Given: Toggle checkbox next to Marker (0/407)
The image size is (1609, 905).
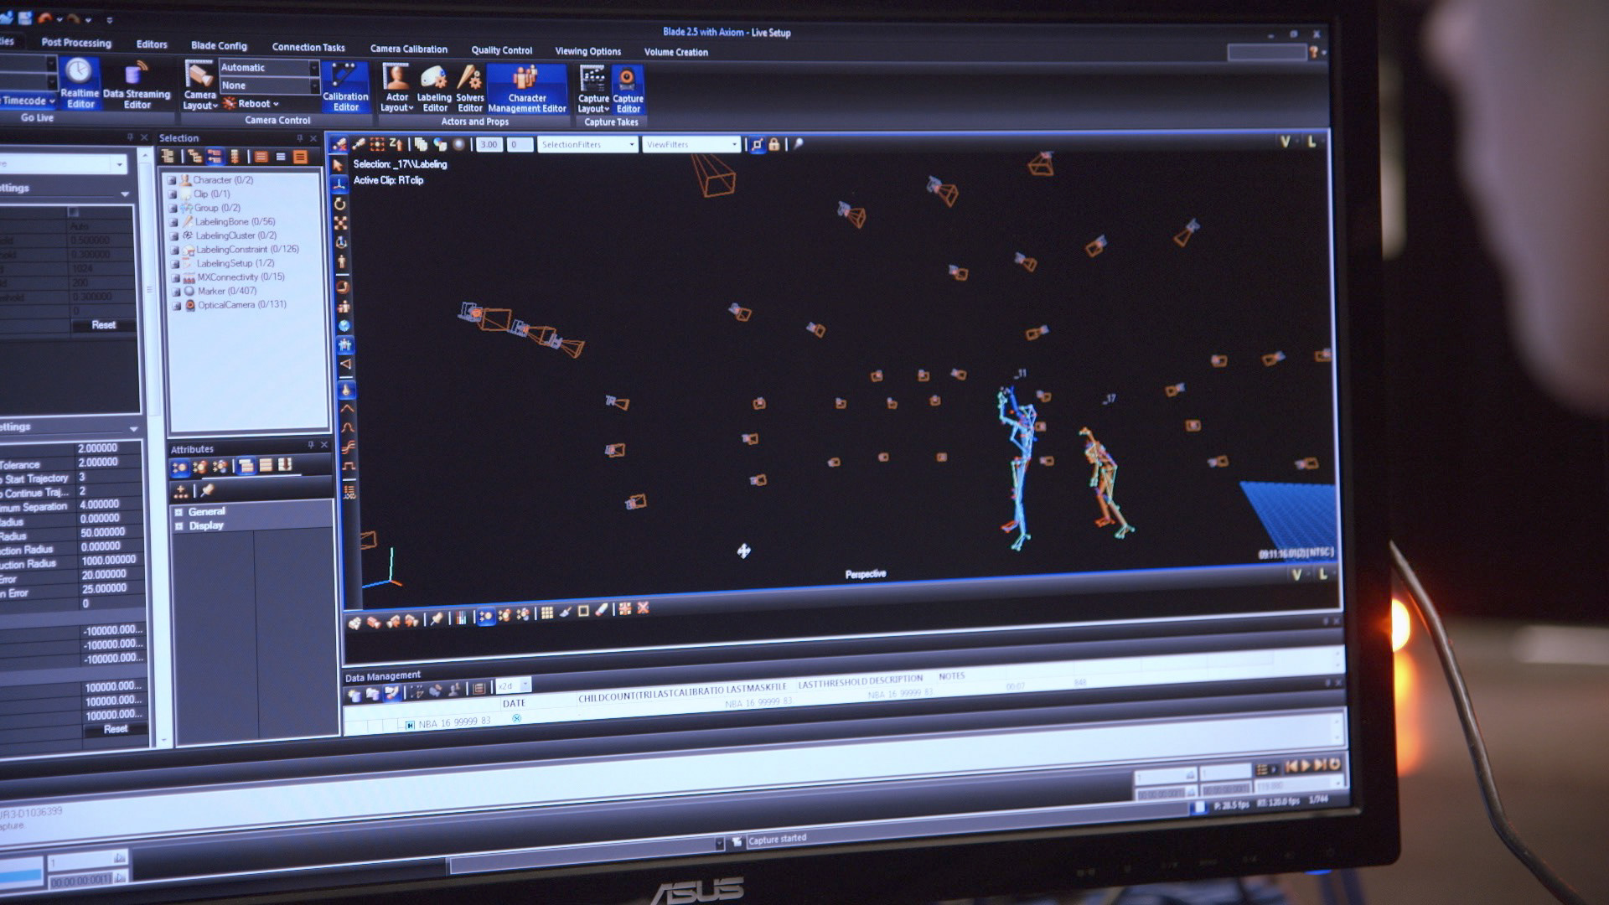Looking at the screenshot, I should 176,292.
